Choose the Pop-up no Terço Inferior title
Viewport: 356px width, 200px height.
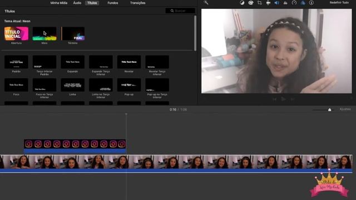(x=157, y=85)
